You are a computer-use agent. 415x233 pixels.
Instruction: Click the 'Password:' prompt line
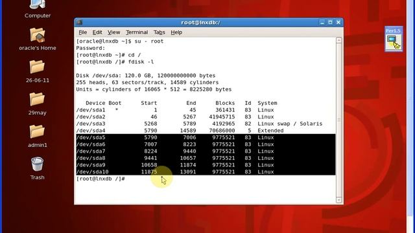point(91,48)
